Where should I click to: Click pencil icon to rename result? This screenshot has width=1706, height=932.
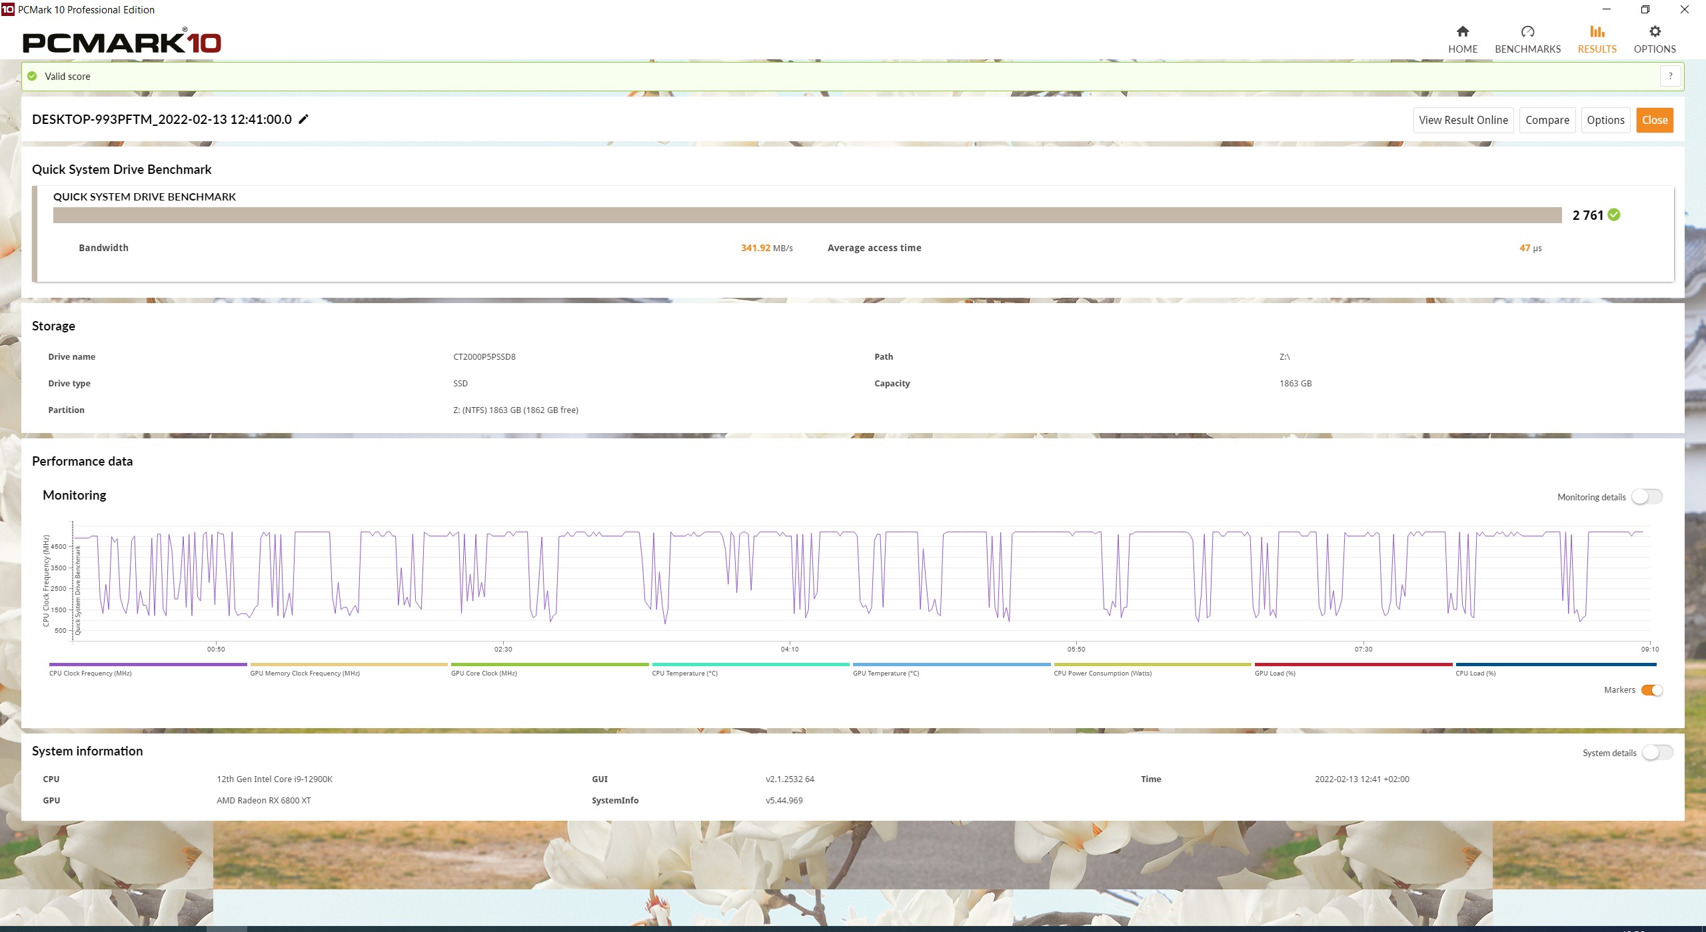click(304, 119)
